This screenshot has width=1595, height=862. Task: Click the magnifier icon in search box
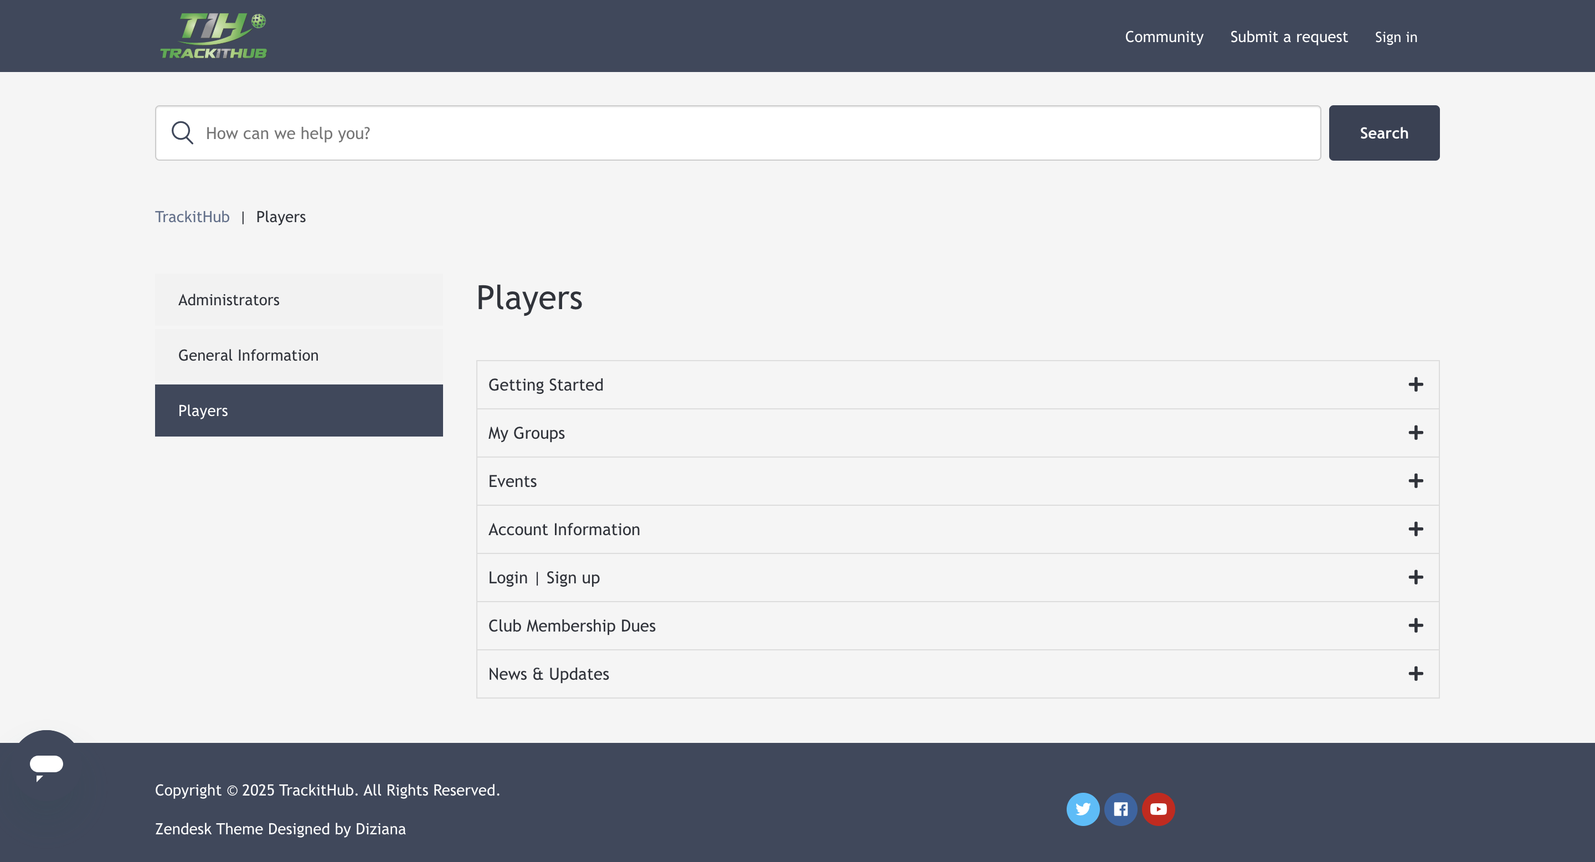pyautogui.click(x=182, y=132)
